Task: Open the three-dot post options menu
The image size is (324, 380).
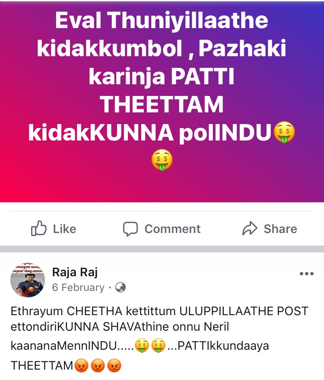Action: [x=307, y=274]
